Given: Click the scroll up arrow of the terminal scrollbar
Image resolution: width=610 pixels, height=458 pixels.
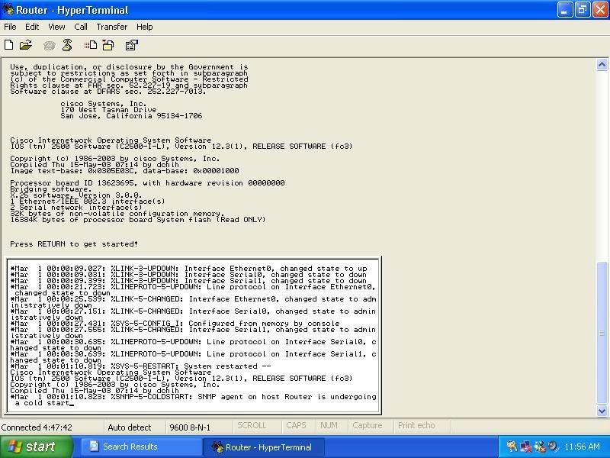Looking at the screenshot, I should 602,65.
